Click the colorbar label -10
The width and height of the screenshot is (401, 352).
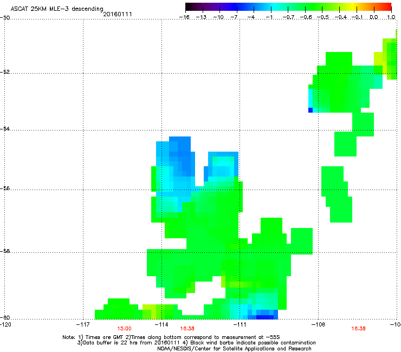(218, 17)
